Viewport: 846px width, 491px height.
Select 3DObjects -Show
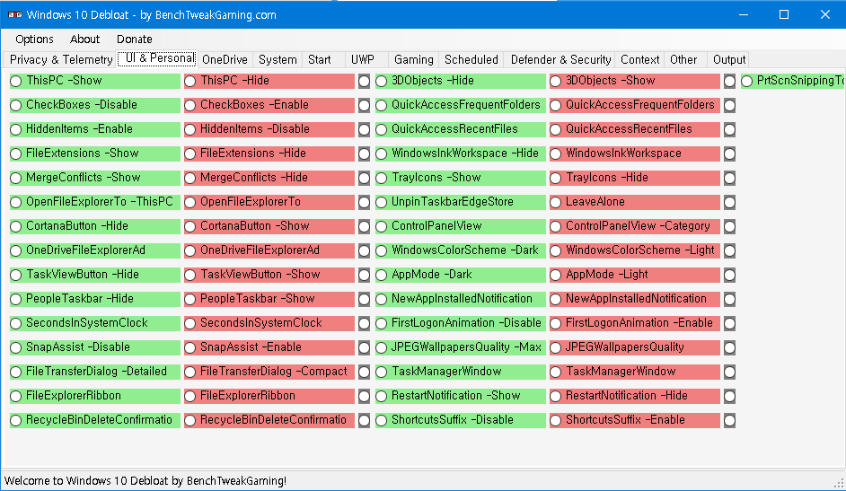click(634, 81)
